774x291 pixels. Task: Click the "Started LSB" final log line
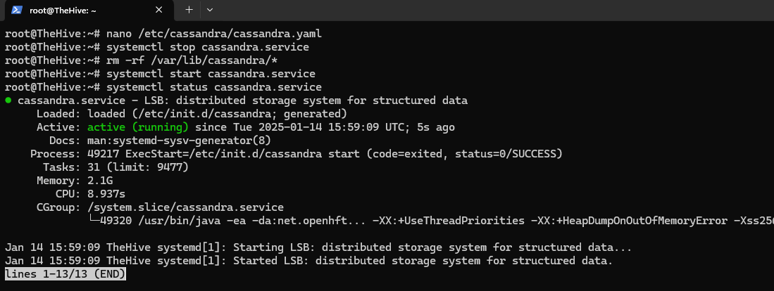(x=308, y=261)
